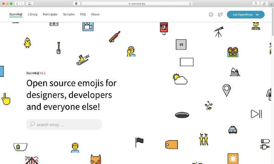Select the eight-pointed star emoji
This screenshot has width=274, height=164.
233,159
